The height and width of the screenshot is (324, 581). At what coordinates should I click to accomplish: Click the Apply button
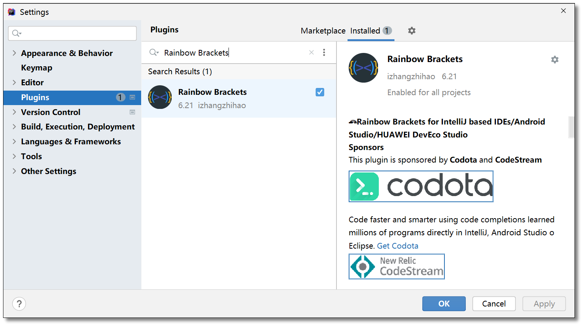point(544,304)
